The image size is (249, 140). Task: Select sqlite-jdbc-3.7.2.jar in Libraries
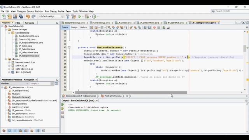(24, 69)
